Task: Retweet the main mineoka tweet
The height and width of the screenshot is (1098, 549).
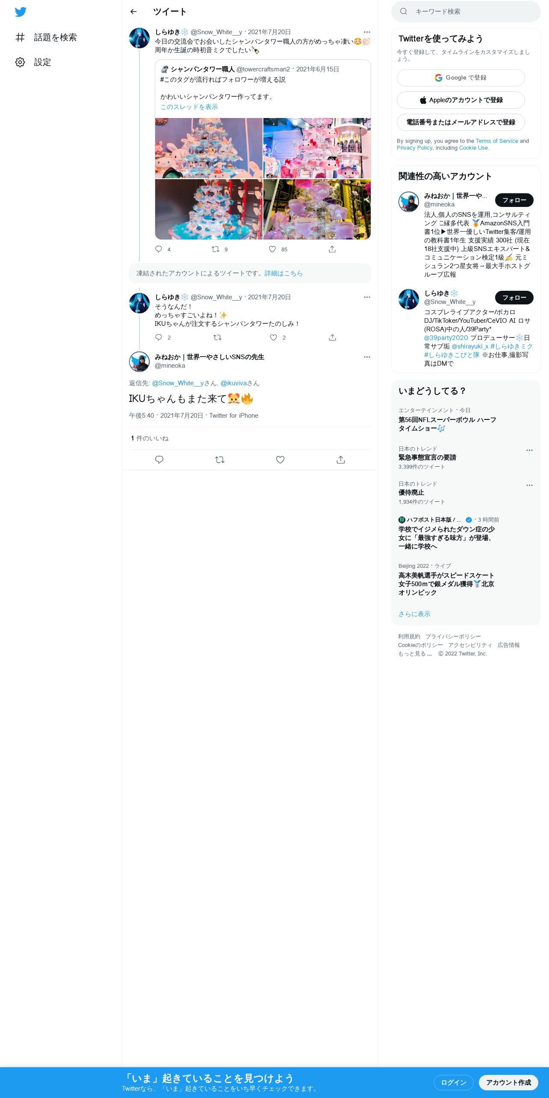Action: [x=220, y=460]
